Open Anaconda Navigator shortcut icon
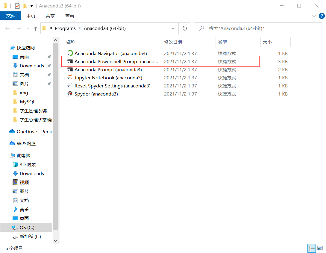Image resolution: width=326 pixels, height=253 pixels. (x=70, y=53)
